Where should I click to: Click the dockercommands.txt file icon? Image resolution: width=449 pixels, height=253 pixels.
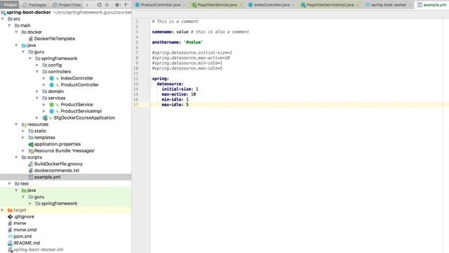[31, 170]
